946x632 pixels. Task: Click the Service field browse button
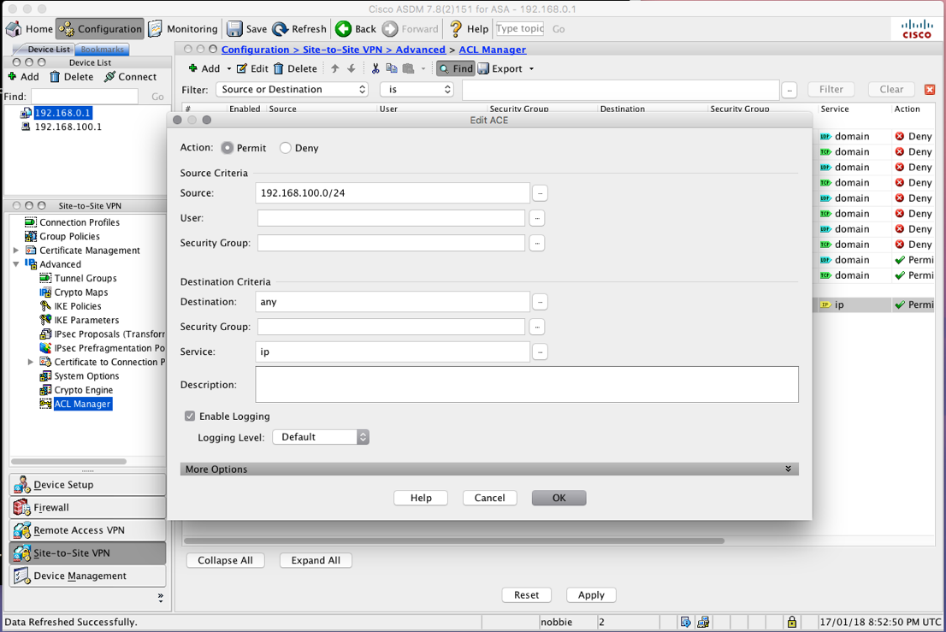coord(540,351)
